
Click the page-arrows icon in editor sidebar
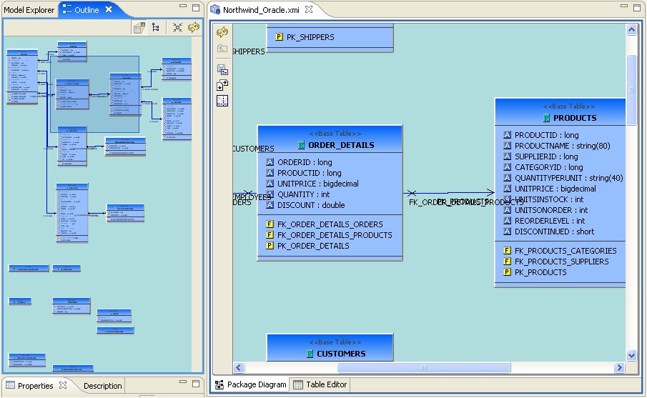pos(222,85)
